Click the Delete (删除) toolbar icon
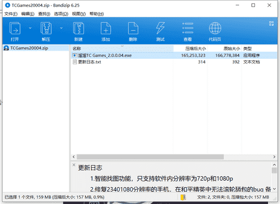 pyautogui.click(x=133, y=28)
